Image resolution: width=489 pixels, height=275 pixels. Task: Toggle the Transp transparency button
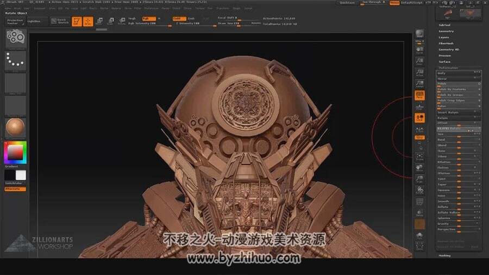[419, 213]
